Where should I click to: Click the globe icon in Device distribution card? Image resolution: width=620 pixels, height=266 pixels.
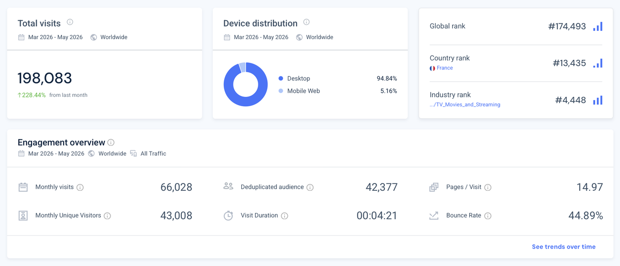299,37
